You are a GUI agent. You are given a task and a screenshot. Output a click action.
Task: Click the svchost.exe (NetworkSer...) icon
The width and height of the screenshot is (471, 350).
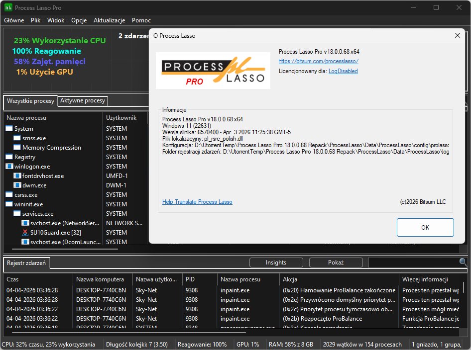click(25, 223)
